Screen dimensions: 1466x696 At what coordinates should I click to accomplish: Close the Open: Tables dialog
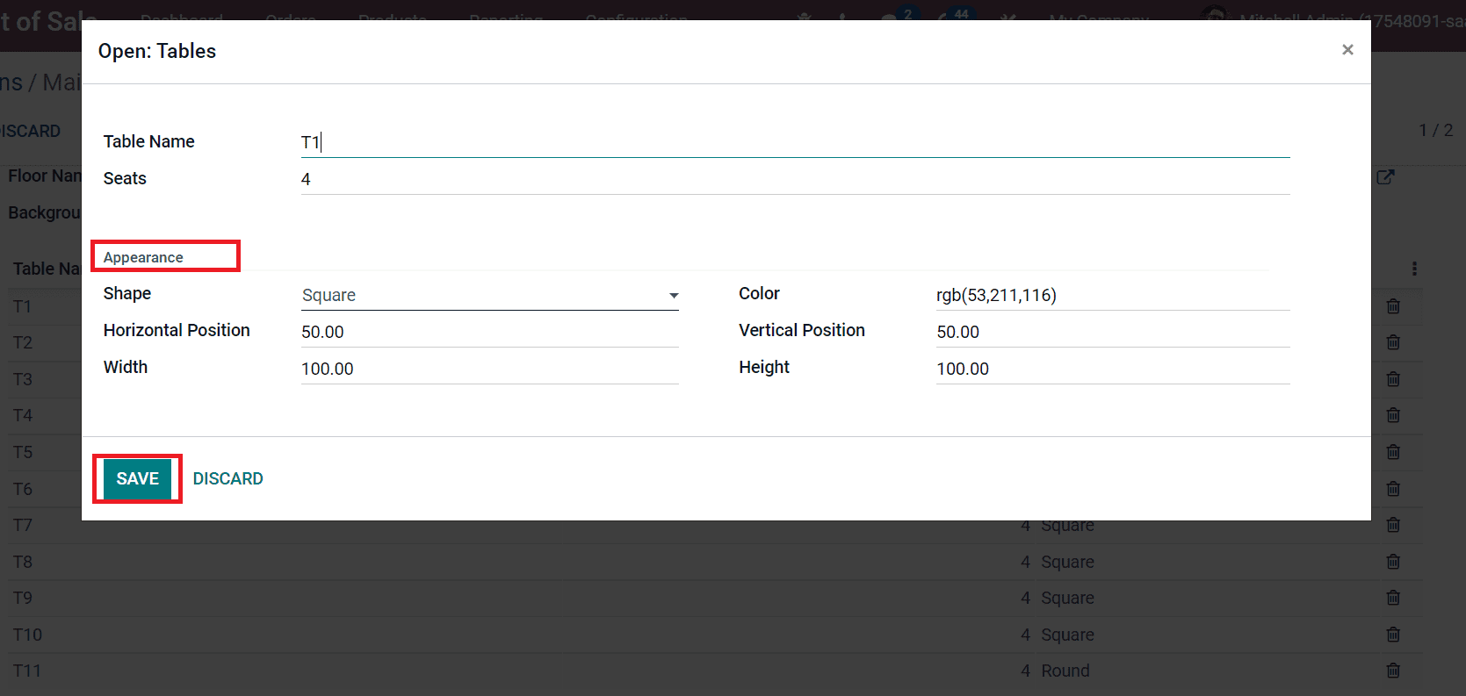(x=1347, y=50)
